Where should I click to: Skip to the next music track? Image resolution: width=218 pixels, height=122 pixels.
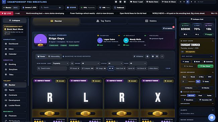click(191, 2)
